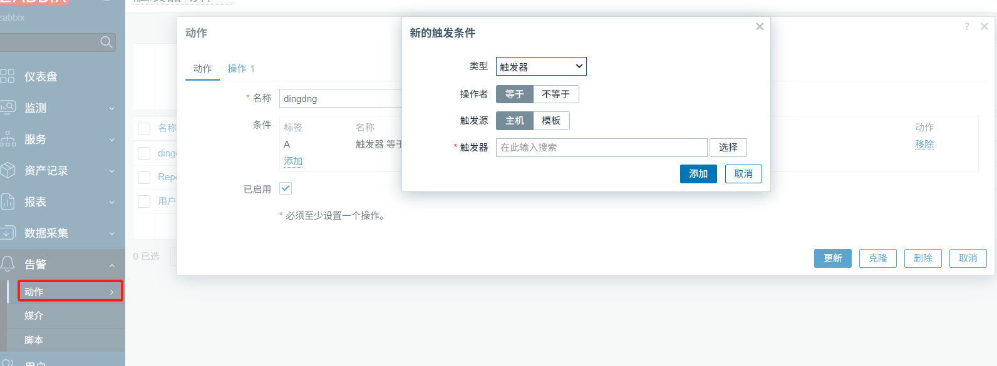Focus the 名称 field containing dingdng
Image resolution: width=997 pixels, height=366 pixels.
pos(341,99)
